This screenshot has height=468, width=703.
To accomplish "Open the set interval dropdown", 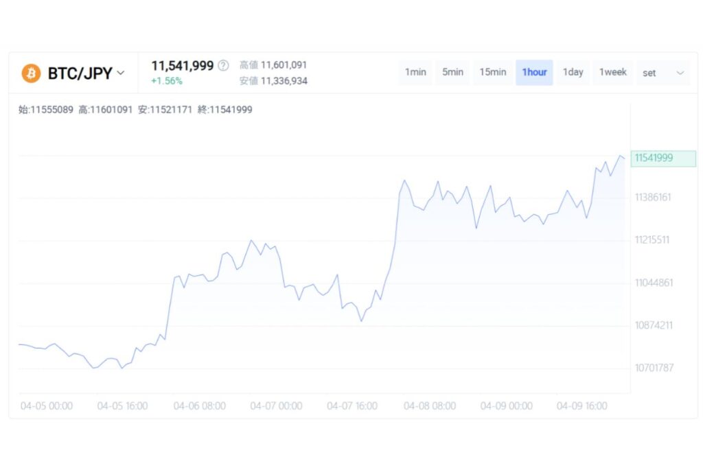I will [x=663, y=73].
